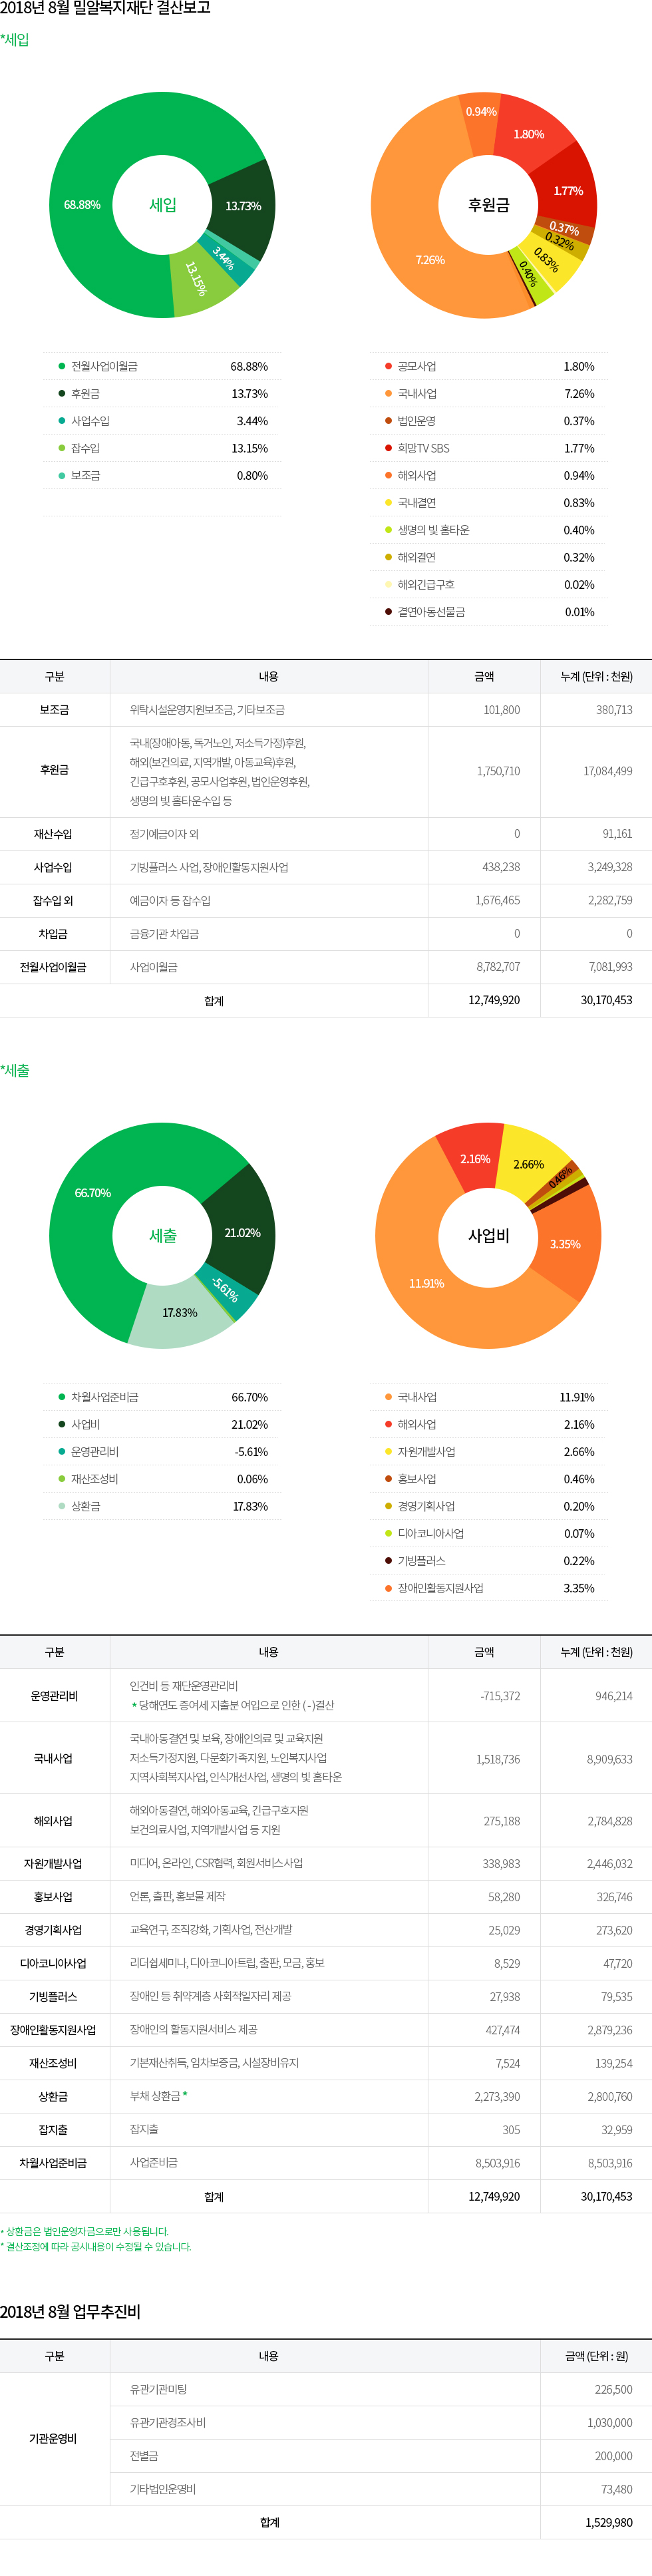
Task: Click the dark dot beside 결연아동선물금
Action: pyautogui.click(x=388, y=612)
